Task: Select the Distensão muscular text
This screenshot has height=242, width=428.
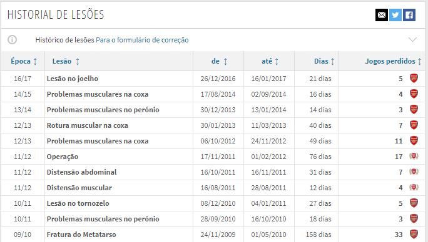Action: click(79, 188)
